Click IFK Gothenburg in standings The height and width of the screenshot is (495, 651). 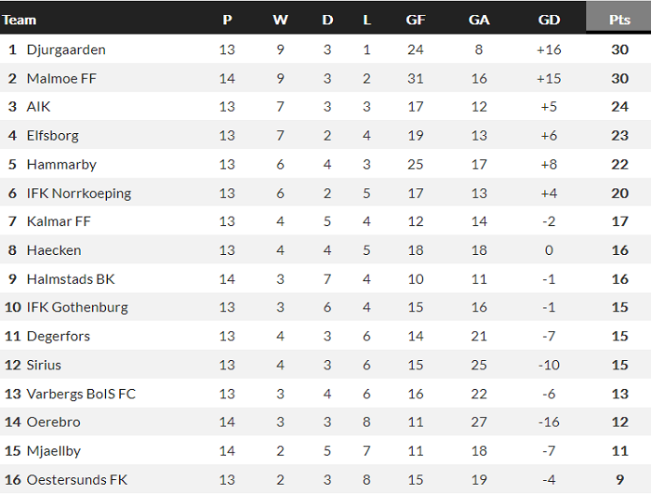[x=77, y=308]
